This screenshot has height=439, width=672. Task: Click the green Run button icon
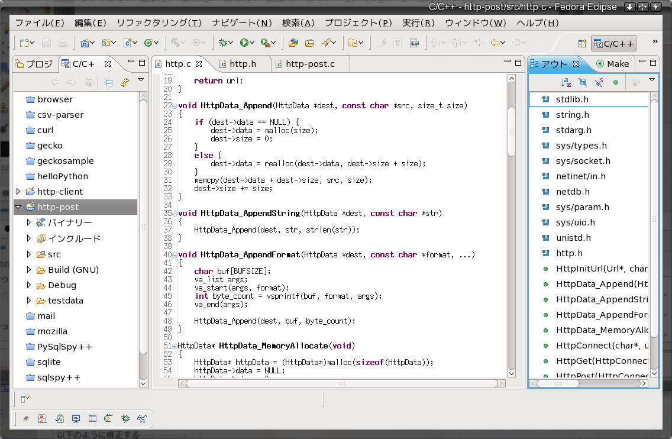pos(244,43)
